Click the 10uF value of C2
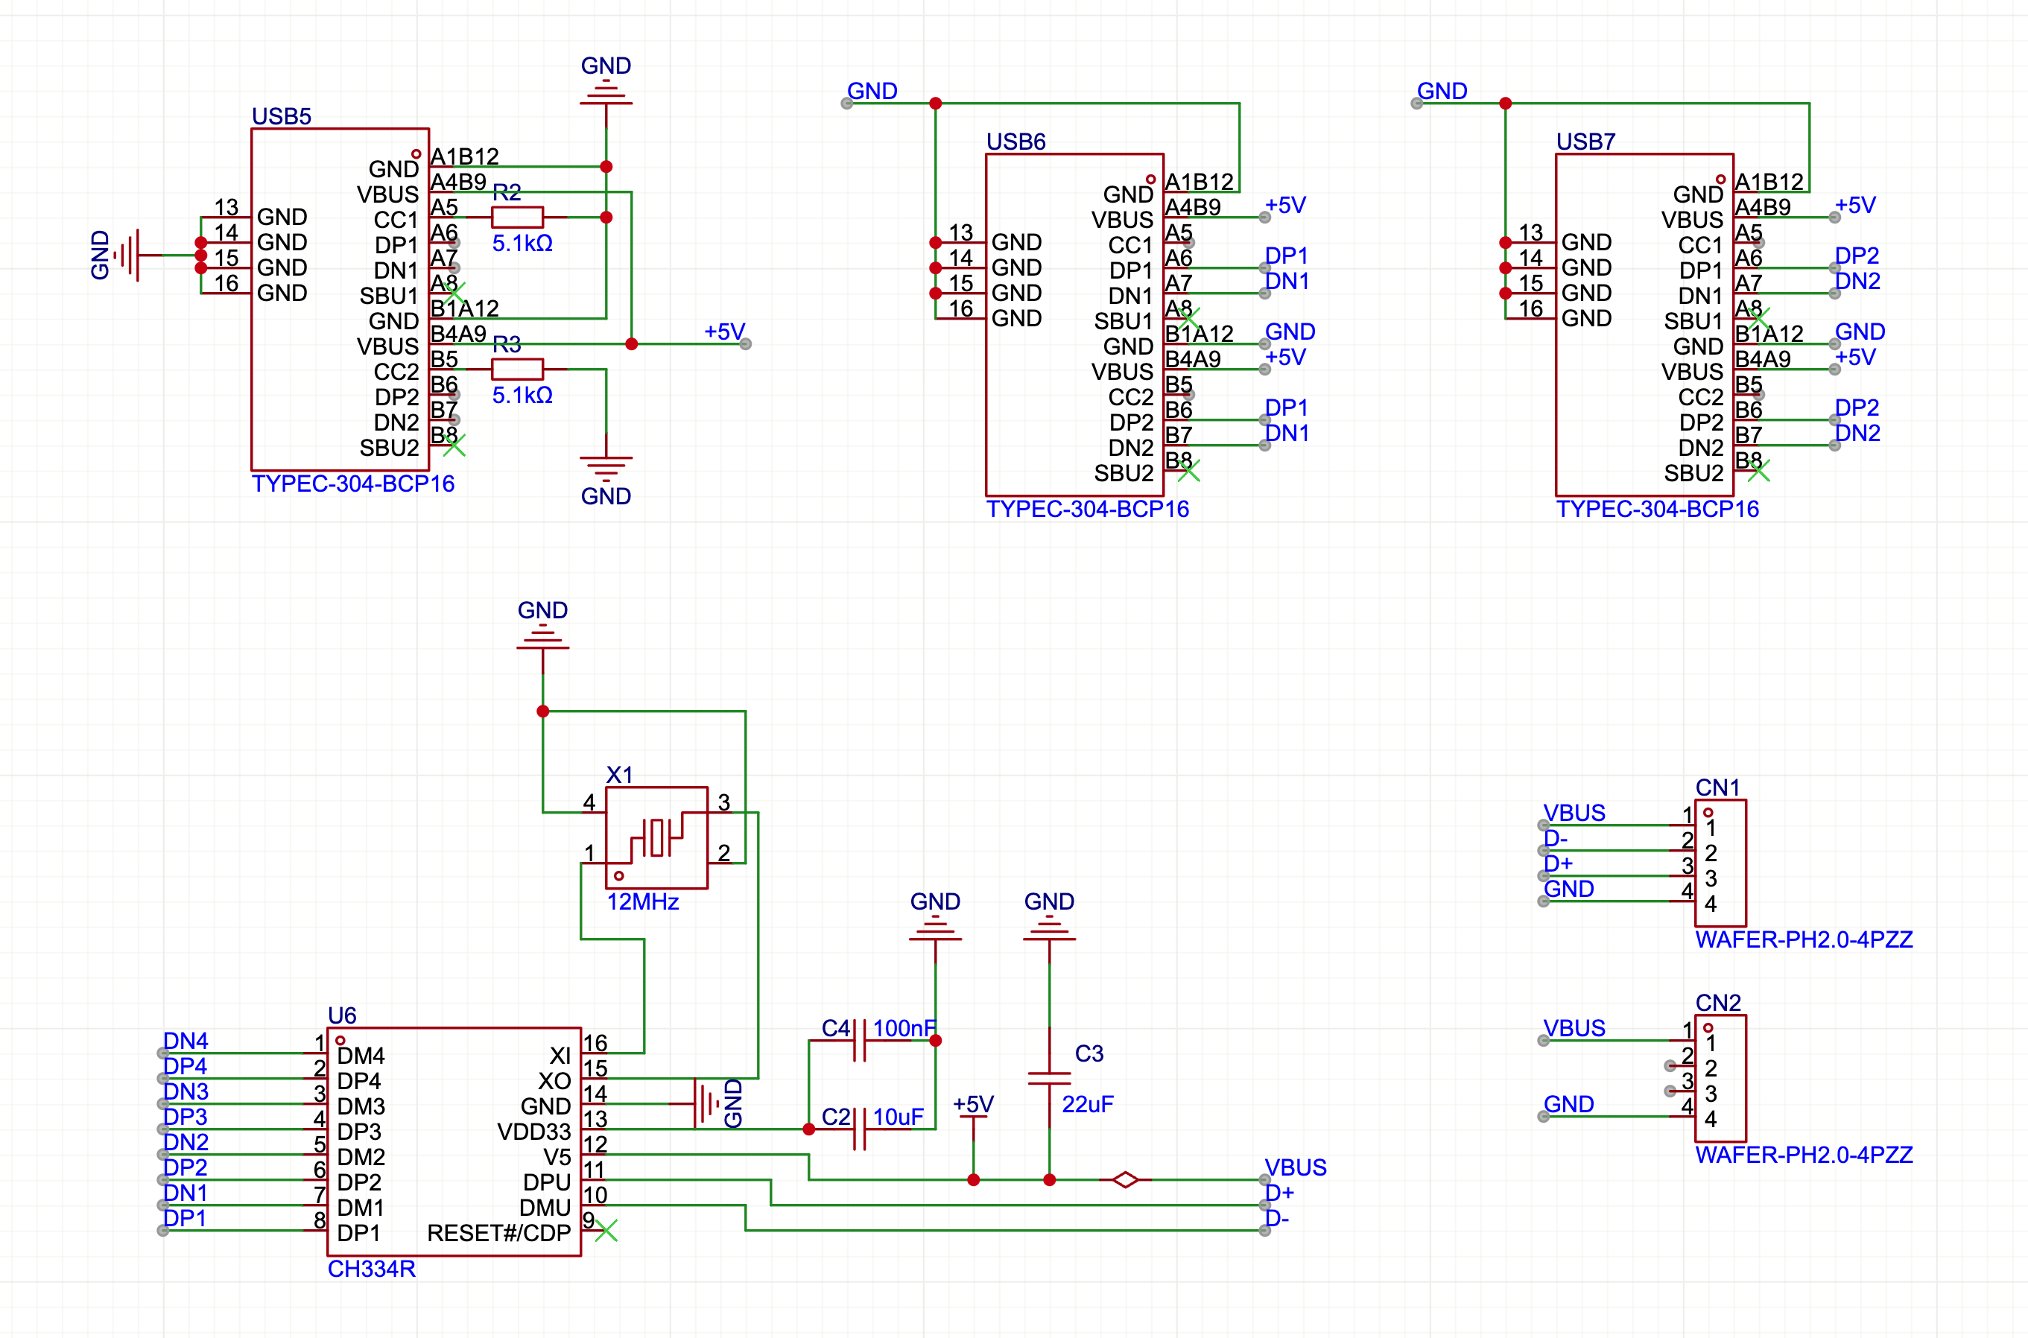This screenshot has width=2028, height=1338. tap(899, 1117)
